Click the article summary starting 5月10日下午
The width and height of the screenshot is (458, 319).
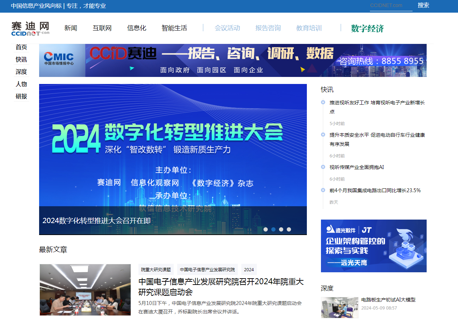coord(220,307)
